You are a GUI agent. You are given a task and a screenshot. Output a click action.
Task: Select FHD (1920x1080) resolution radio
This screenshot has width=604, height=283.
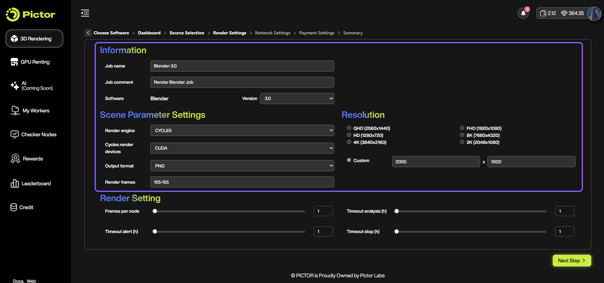pos(462,128)
